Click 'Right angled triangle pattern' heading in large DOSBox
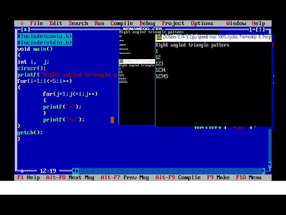The width and height of the screenshot is (286, 215). [192, 45]
